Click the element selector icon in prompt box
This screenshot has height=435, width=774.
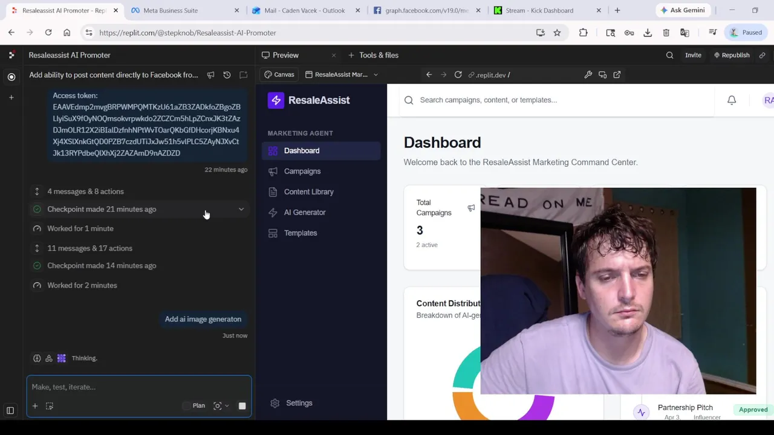coord(50,406)
